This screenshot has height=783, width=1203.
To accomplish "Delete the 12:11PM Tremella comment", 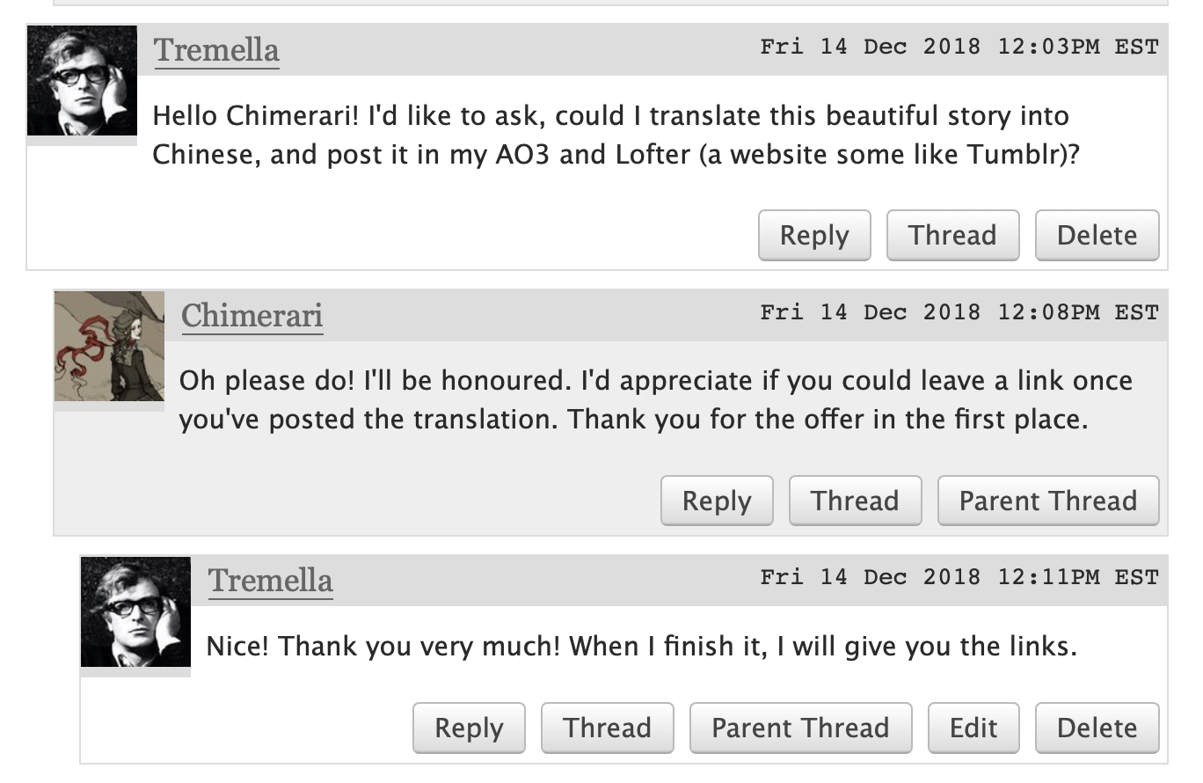I will (1097, 728).
